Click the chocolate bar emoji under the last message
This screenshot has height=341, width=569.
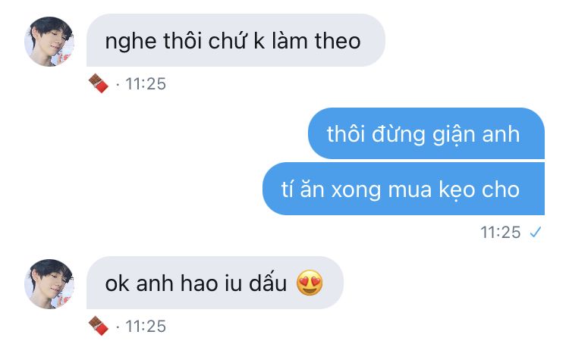click(99, 326)
